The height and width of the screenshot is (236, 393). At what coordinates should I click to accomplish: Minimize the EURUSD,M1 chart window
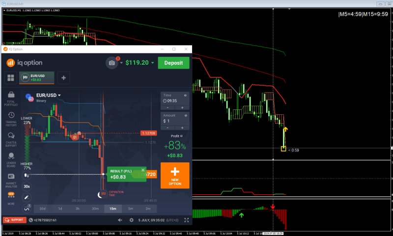pyautogui.click(x=380, y=4)
